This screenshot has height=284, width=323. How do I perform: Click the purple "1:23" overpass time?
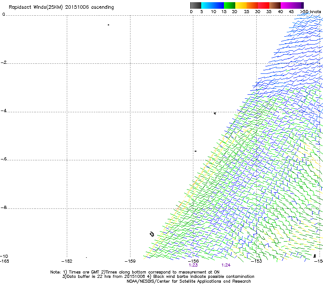[193, 265]
